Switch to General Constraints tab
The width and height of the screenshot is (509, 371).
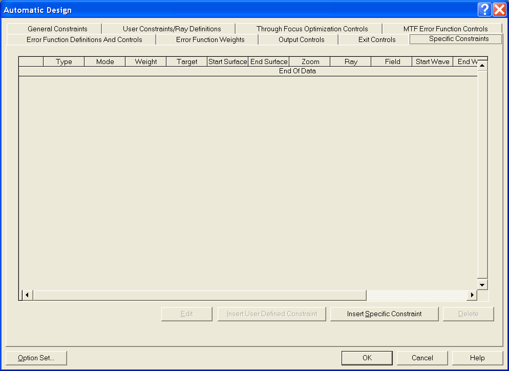(x=57, y=29)
